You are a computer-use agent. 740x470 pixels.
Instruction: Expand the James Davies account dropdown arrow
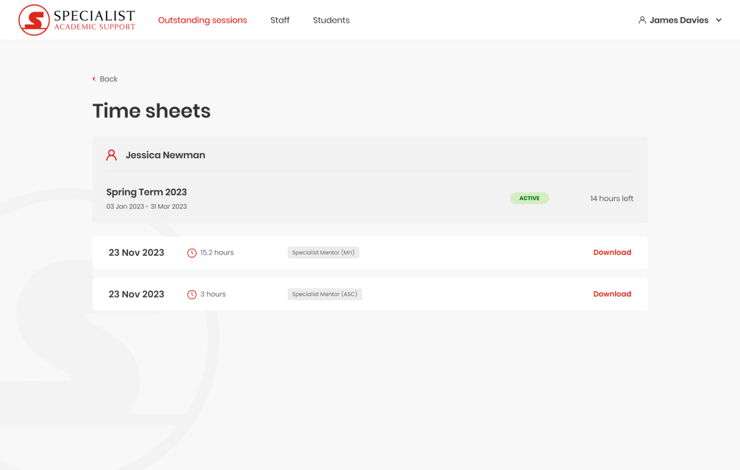(x=718, y=20)
